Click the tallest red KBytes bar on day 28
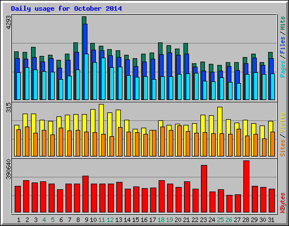 pos(246,186)
